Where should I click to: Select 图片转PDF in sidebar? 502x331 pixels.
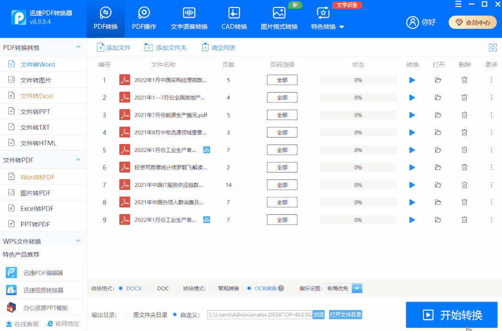[x=43, y=192]
